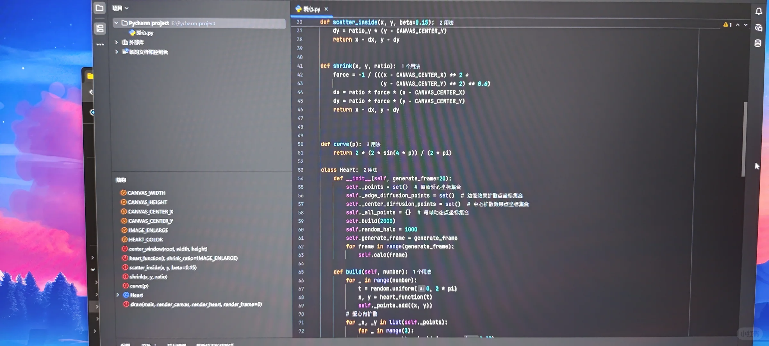The height and width of the screenshot is (346, 769).
Task: Open 爱心.py in the project tree
Action: (x=145, y=33)
